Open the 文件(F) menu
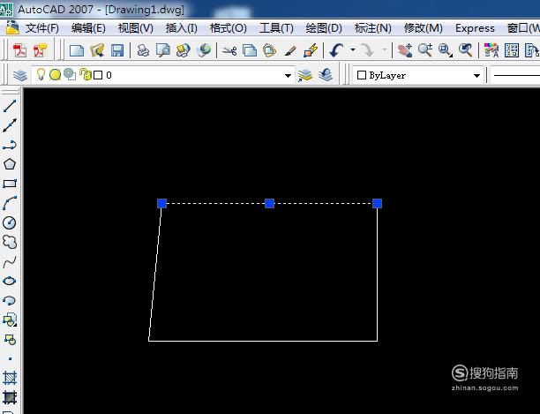Screen dimensions: 540x414 coord(42,28)
